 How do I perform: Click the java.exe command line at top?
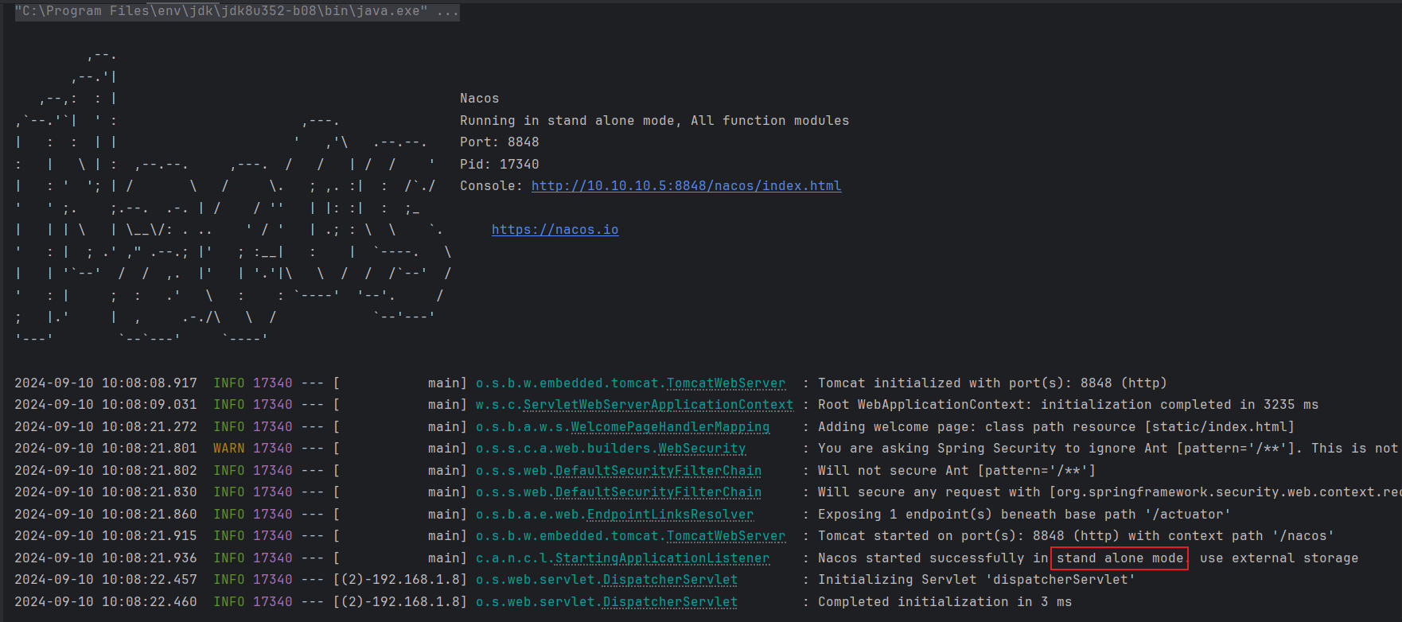pos(236,12)
